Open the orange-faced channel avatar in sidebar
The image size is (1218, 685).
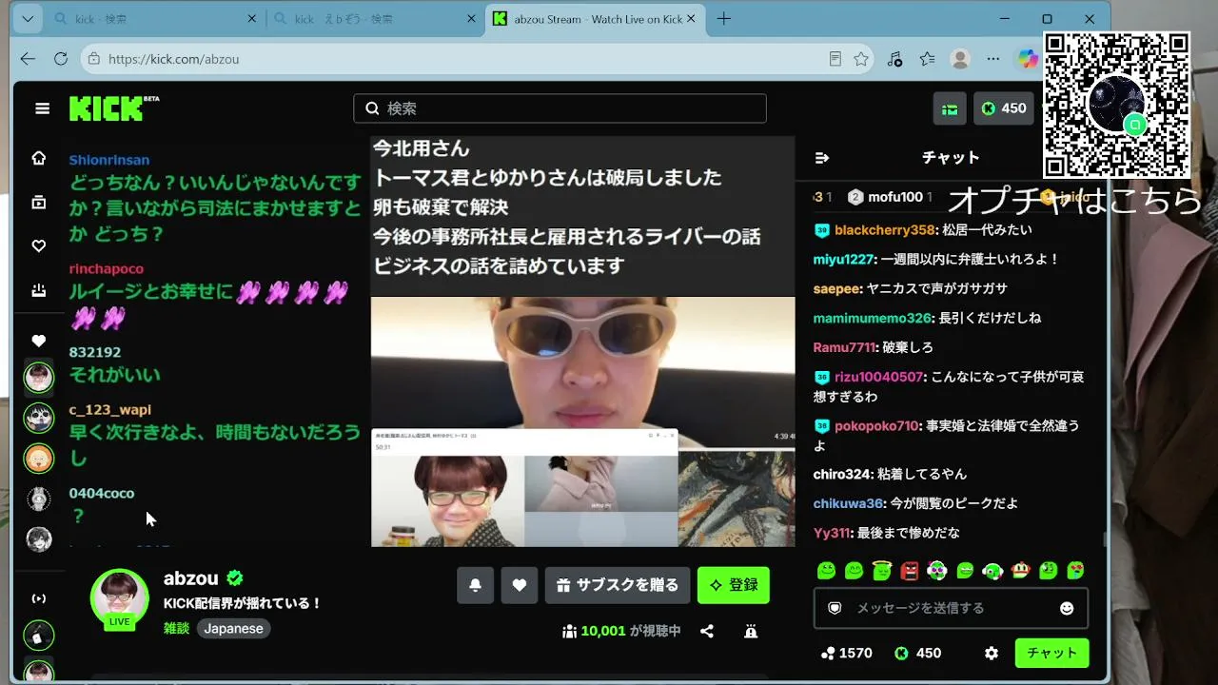coord(39,459)
